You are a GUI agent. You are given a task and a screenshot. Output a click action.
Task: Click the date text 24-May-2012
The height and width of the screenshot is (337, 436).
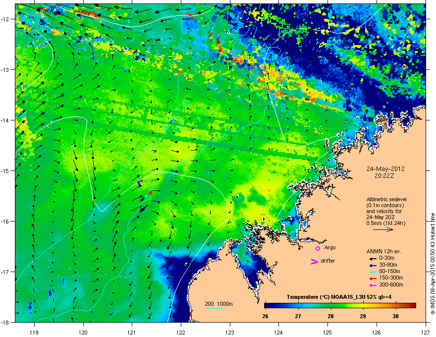[x=385, y=169]
